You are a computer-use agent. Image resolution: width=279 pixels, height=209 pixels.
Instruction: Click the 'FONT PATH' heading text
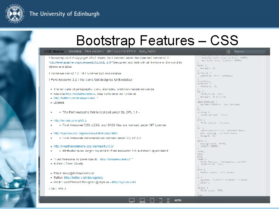(x=57, y=188)
